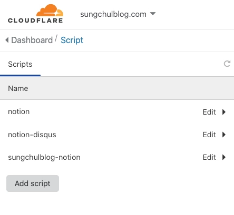The height and width of the screenshot is (215, 234).
Task: Edit the sungchulblog-notion script
Action: point(209,157)
